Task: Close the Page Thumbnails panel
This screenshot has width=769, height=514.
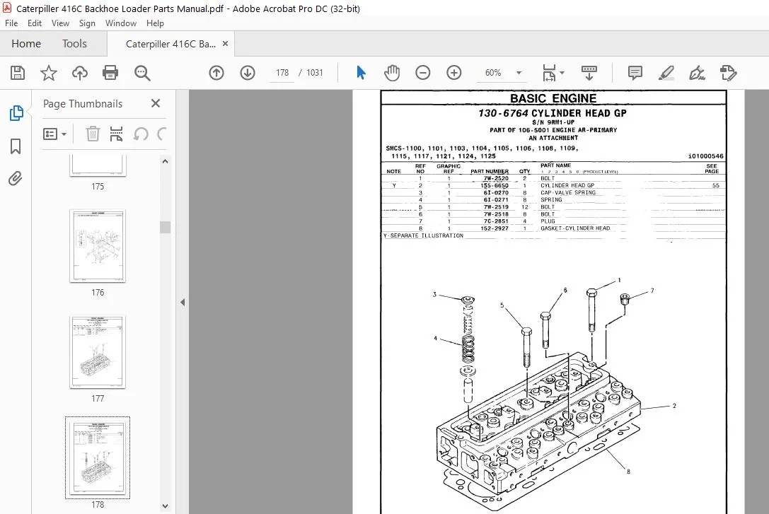Action: point(156,103)
